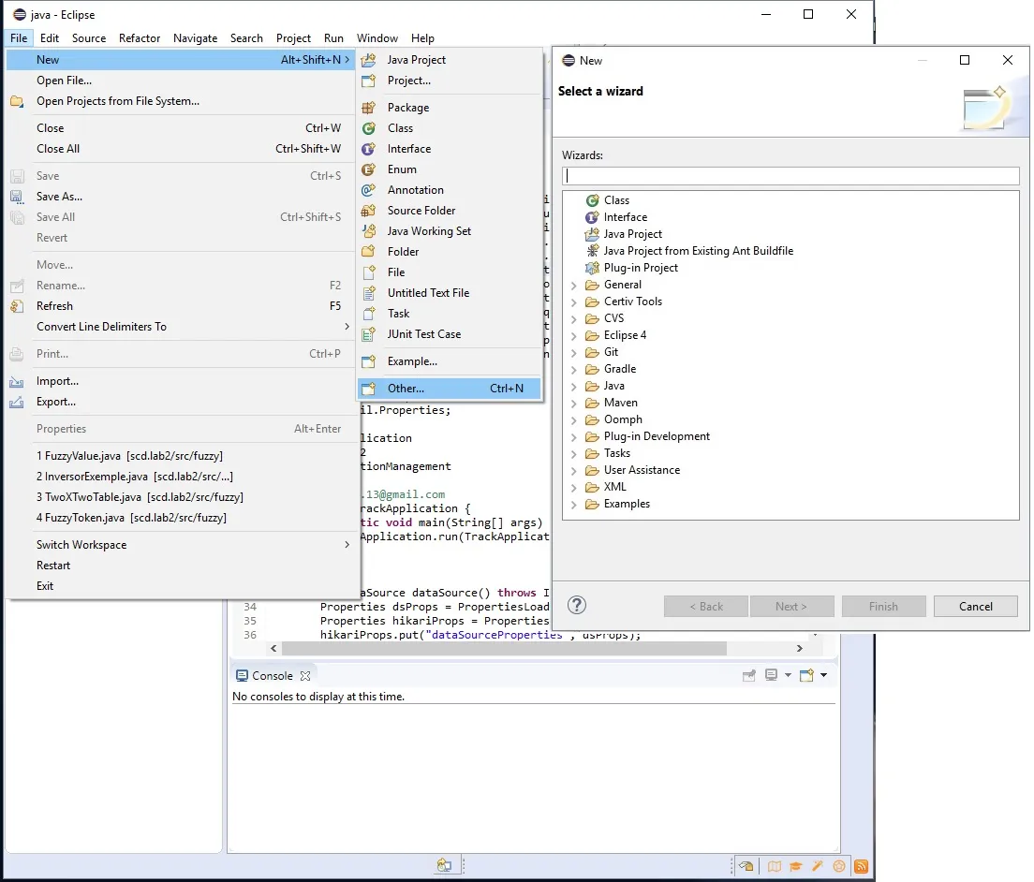Open the dropdown arrow beside Open Console
This screenshot has width=1034, height=882.
[823, 675]
